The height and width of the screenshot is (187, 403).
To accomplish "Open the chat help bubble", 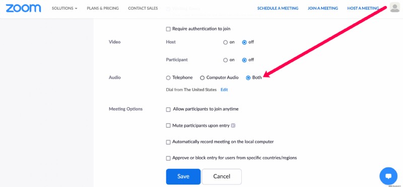I will click(x=388, y=176).
